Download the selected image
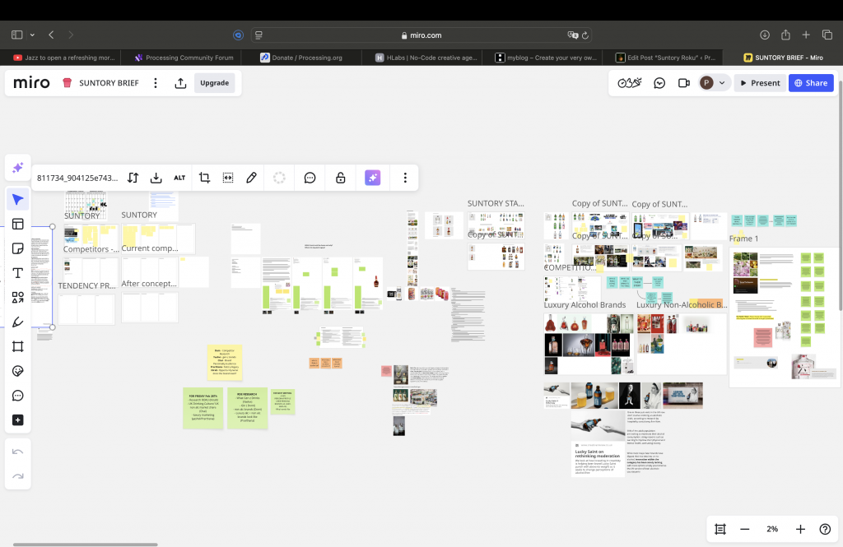The image size is (843, 547). coord(156,178)
